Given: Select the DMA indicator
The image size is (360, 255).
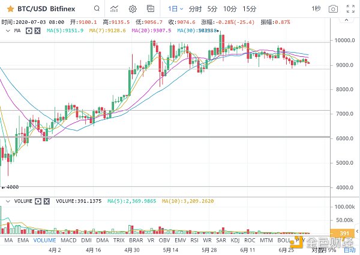Looking at the screenshot, I should point(103,241).
